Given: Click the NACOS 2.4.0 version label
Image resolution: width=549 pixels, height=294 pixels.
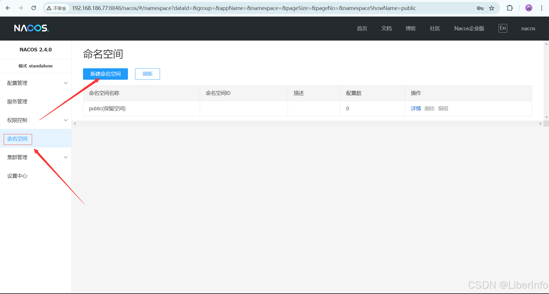Looking at the screenshot, I should 36,50.
